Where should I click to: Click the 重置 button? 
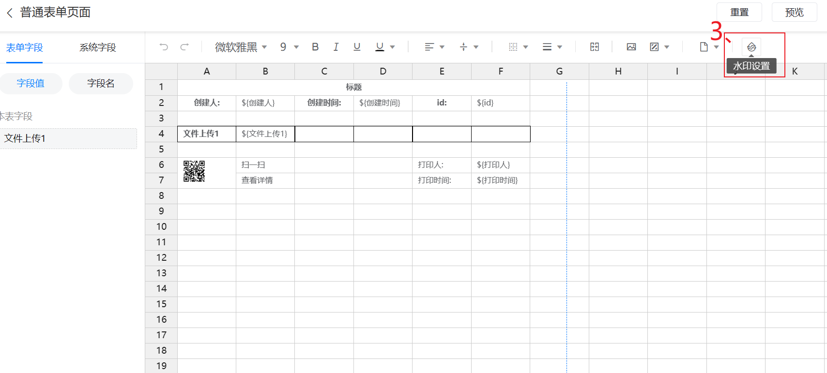[739, 13]
